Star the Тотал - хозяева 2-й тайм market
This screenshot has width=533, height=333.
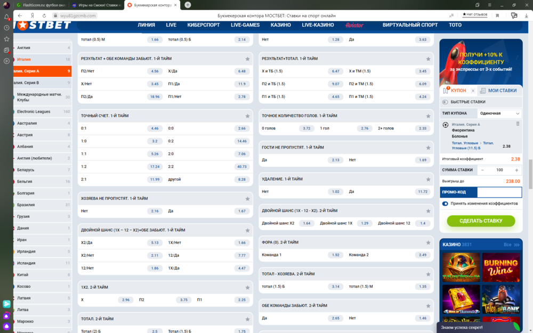point(429,274)
